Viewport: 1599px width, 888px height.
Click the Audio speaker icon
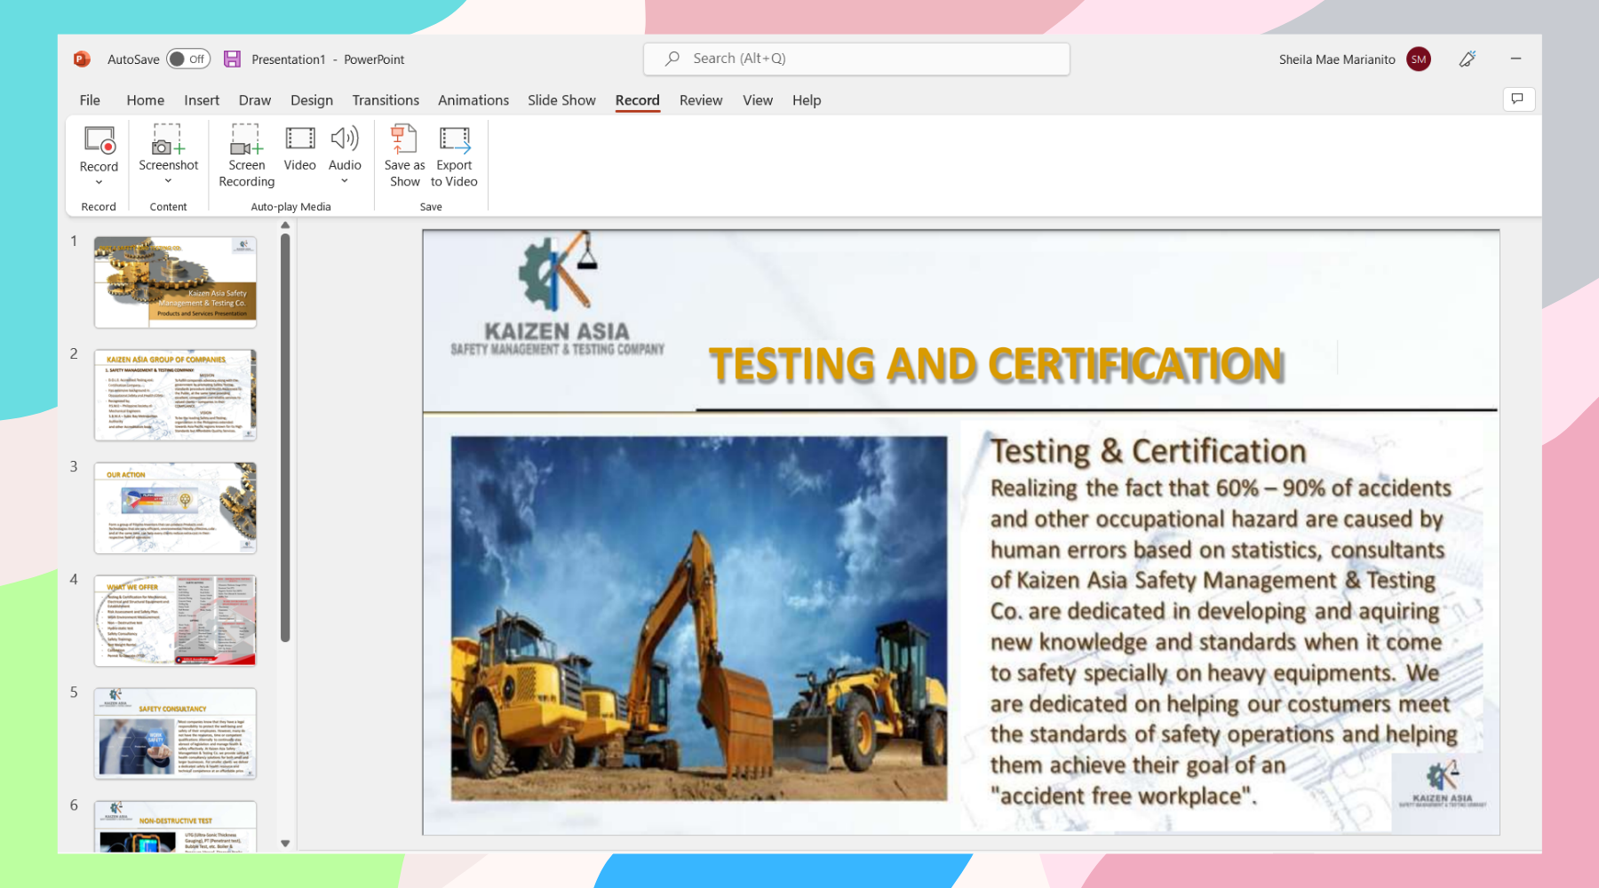(x=345, y=139)
